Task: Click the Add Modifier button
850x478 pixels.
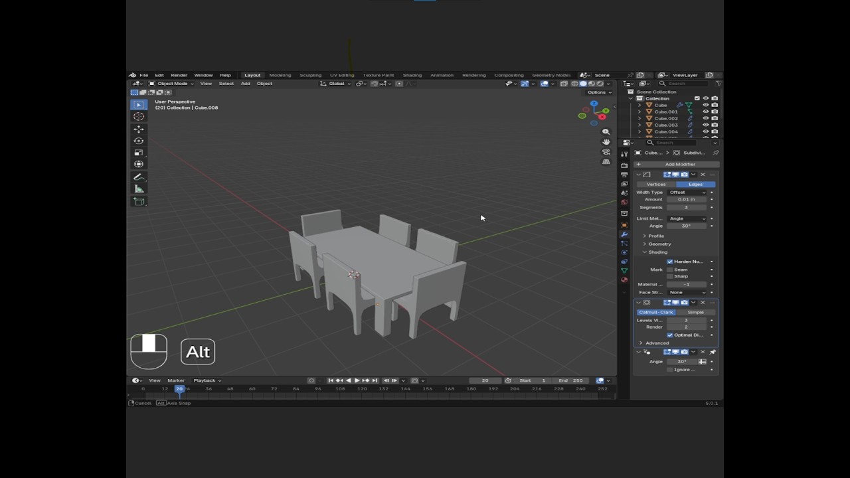Action: click(676, 164)
